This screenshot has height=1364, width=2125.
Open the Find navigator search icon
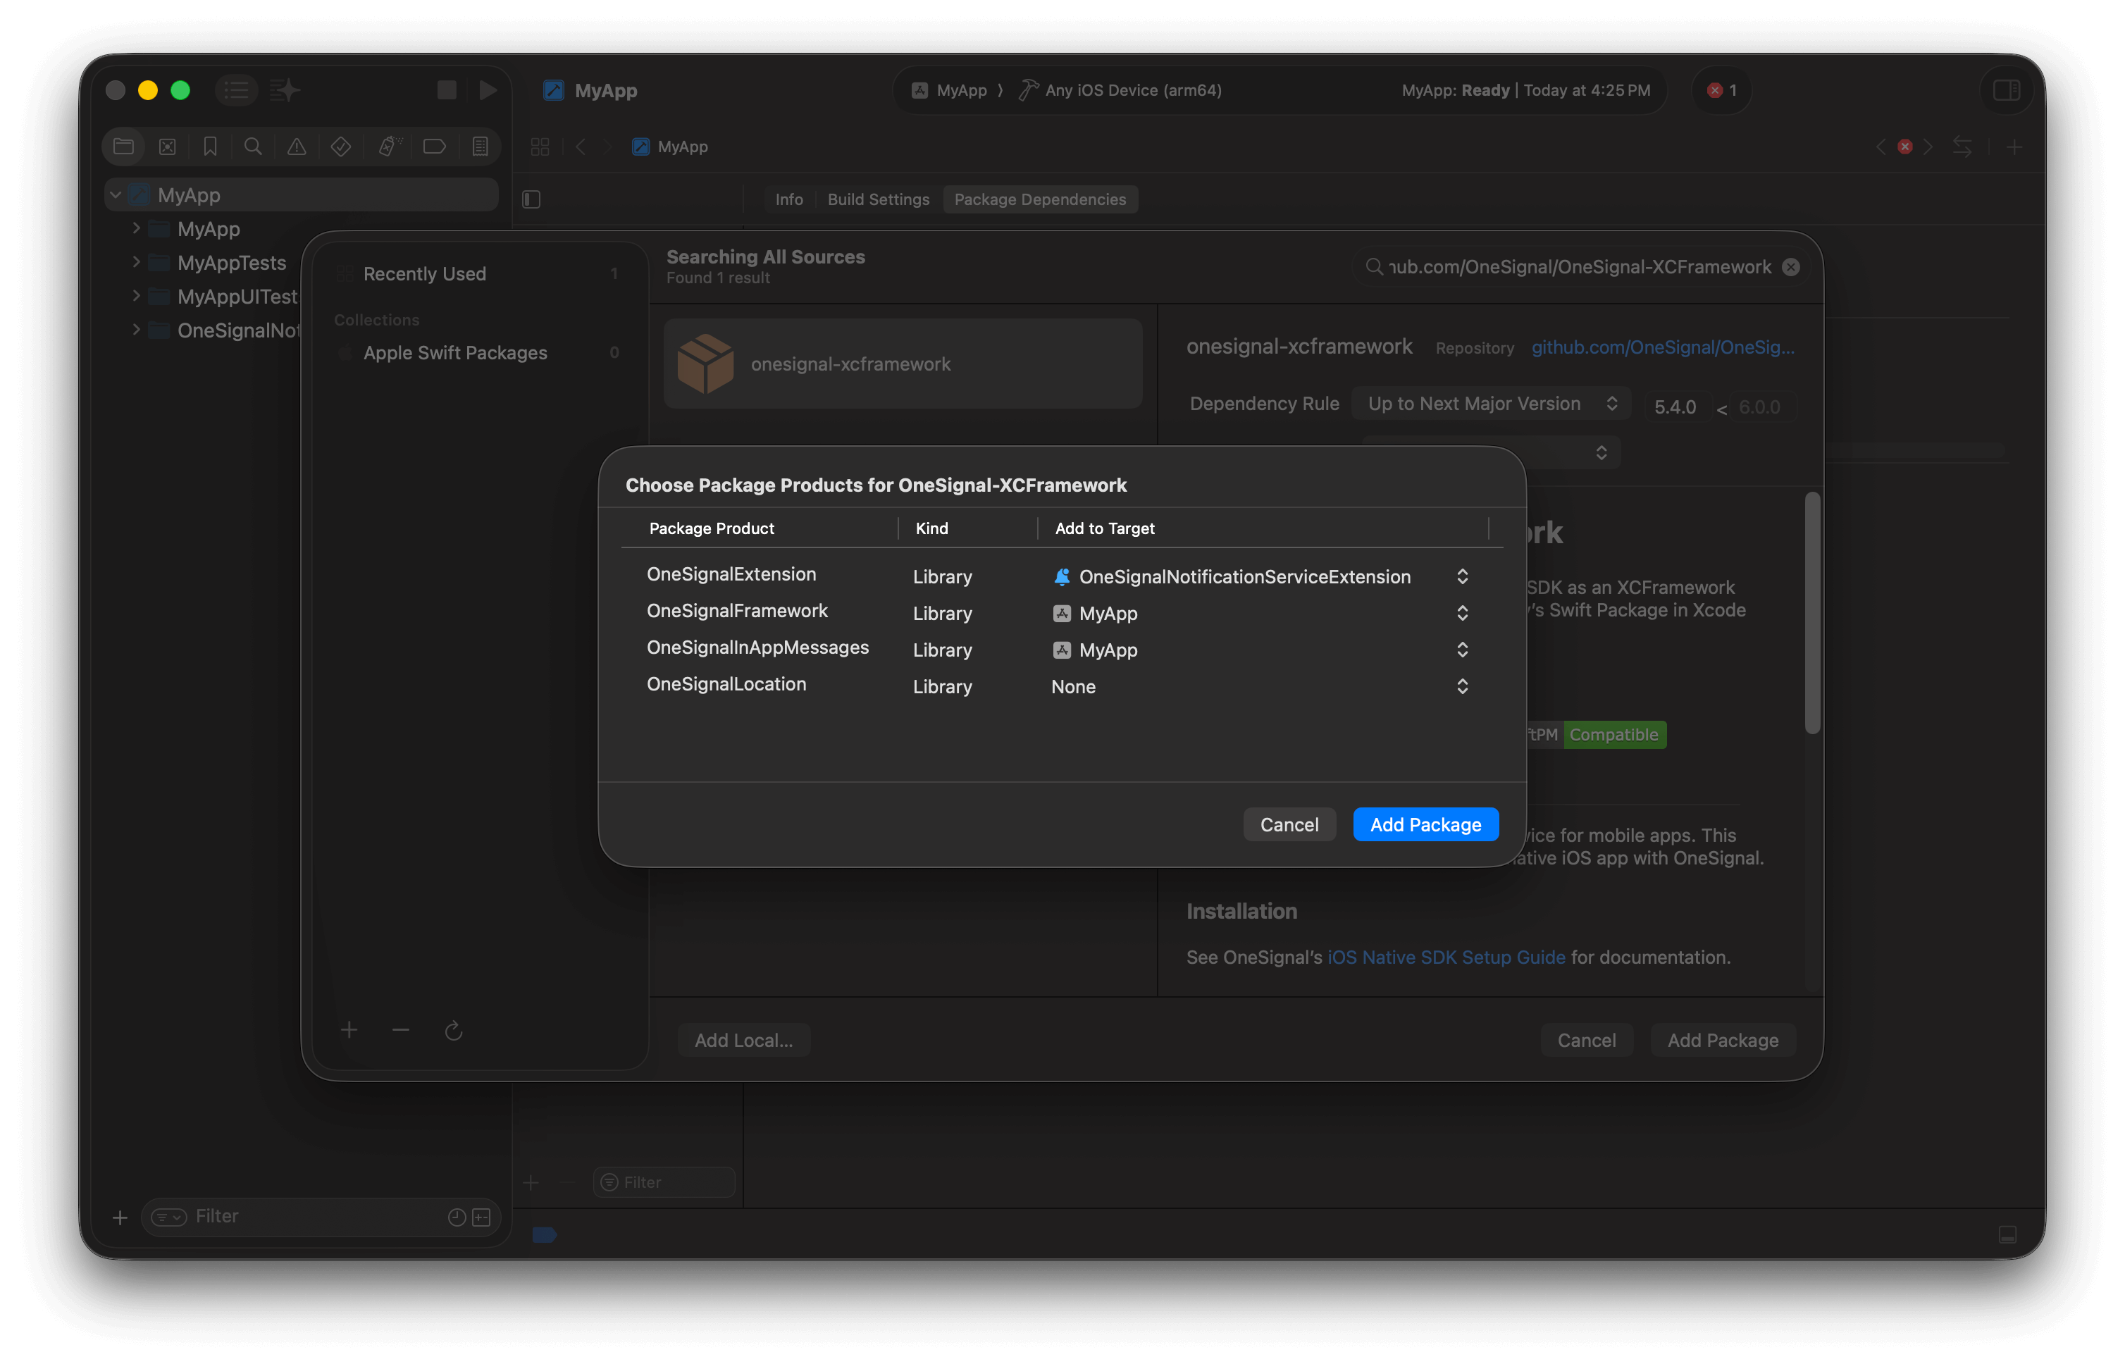click(x=254, y=146)
